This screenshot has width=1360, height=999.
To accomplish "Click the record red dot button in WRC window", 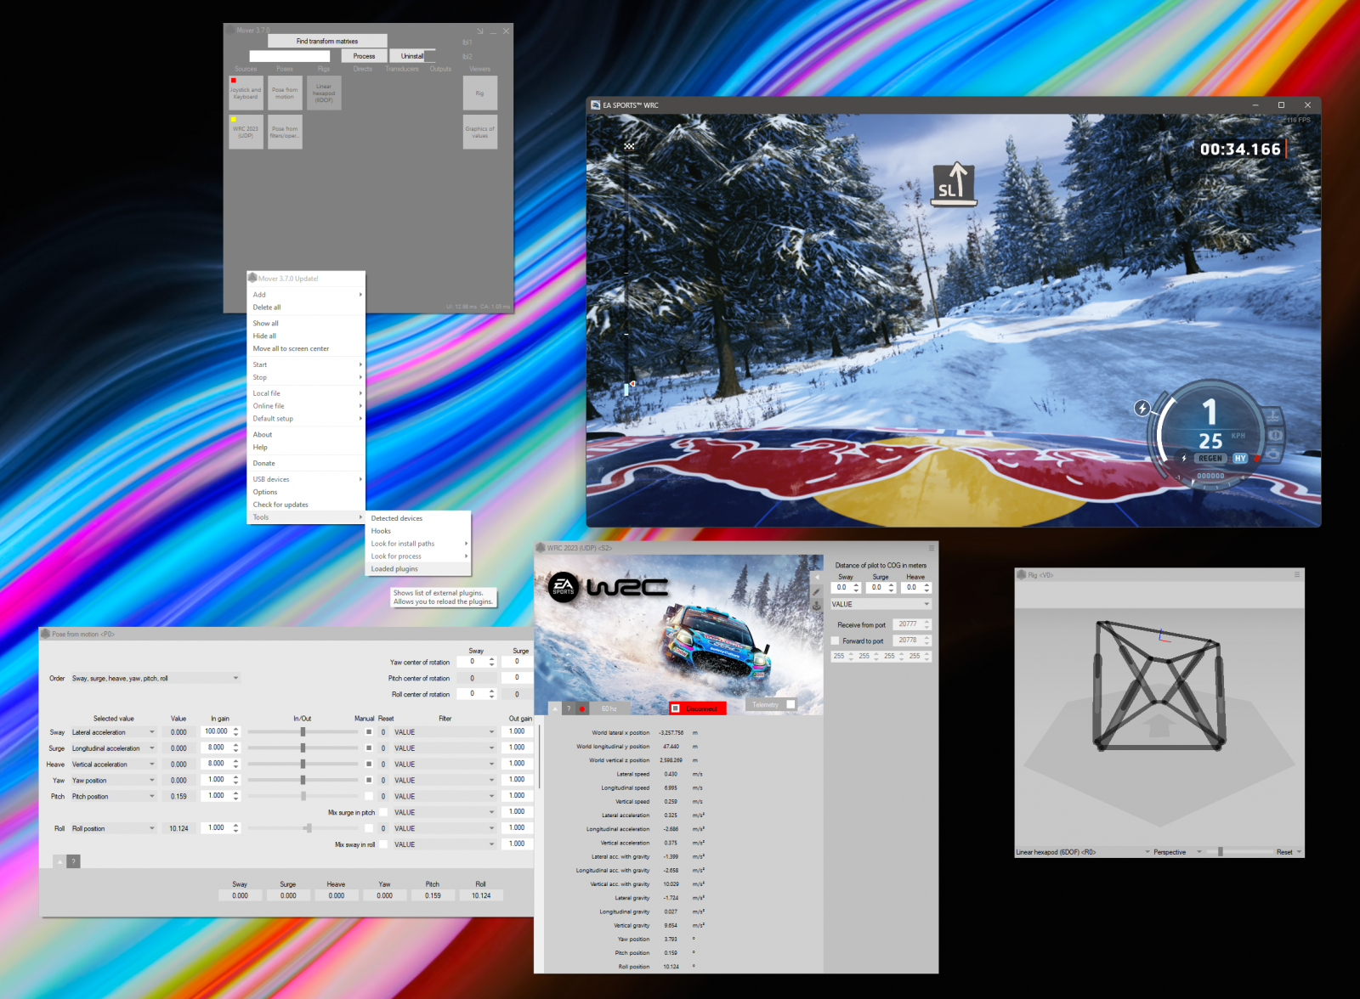I will 582,708.
